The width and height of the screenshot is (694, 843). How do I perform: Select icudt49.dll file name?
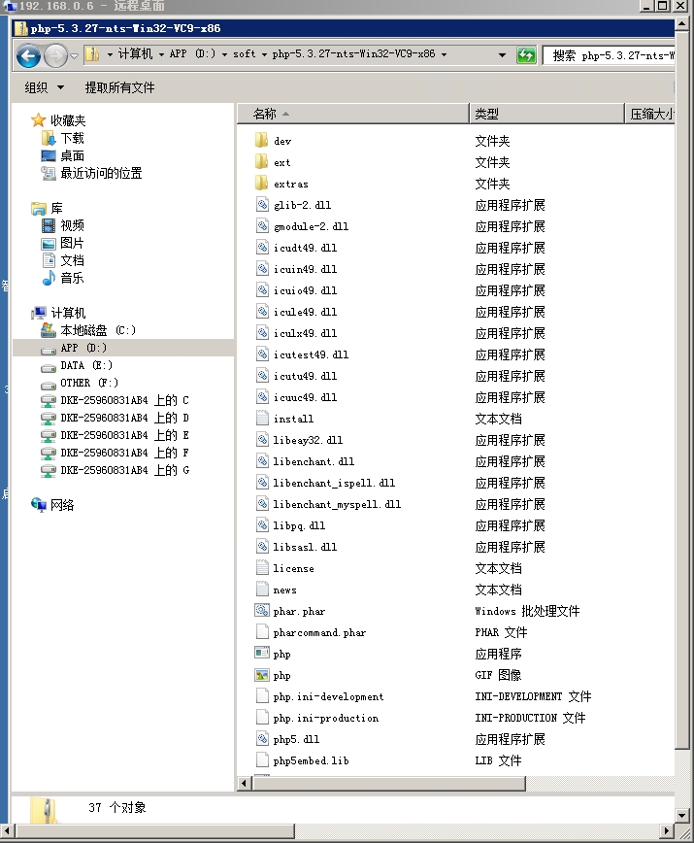pyautogui.click(x=305, y=248)
